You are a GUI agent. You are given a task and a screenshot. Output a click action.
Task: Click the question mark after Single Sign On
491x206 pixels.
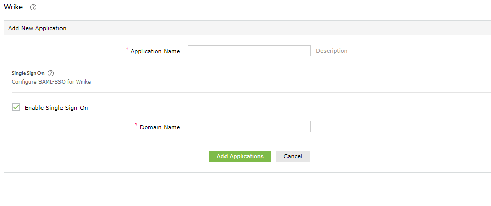[51, 73]
